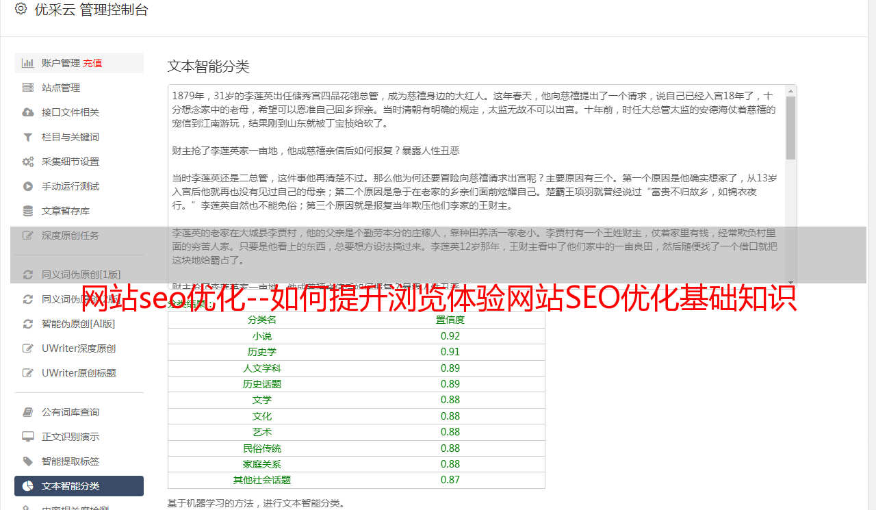Click the 其他社会话题 category cell
Image resolution: width=876 pixels, height=510 pixels.
262,480
